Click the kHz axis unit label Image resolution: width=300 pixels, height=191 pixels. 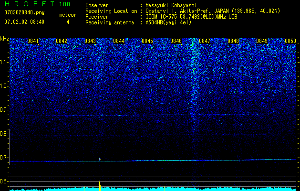click(x=4, y=39)
